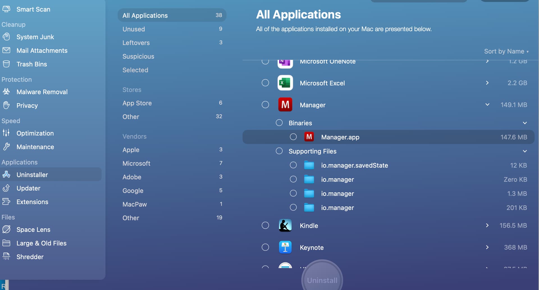Select the Manager application checkbox
Viewport: 539px width, 290px height.
[x=265, y=105]
